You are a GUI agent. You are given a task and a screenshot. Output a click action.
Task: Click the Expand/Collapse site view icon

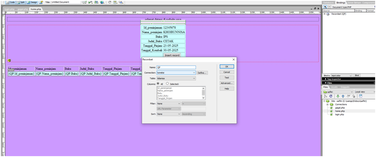click(x=360, y=96)
